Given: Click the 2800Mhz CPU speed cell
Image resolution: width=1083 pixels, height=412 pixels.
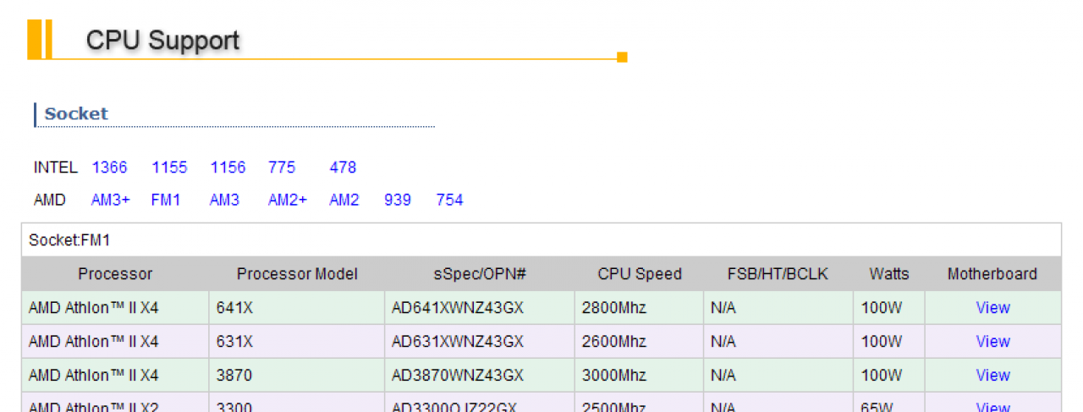Looking at the screenshot, I should click(x=640, y=308).
